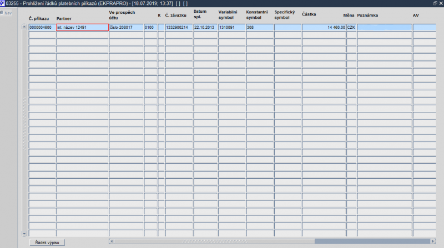Click the Nav item in left panel
Image resolution: width=444 pixels, height=248 pixels.
click(x=6, y=13)
